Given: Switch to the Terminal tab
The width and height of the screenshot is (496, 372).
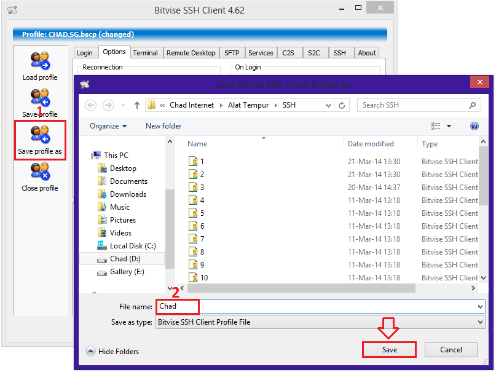Looking at the screenshot, I should pos(145,53).
